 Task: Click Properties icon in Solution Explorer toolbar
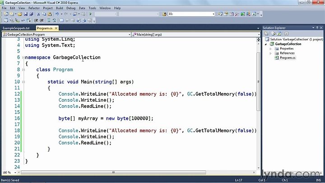(x=266, y=33)
